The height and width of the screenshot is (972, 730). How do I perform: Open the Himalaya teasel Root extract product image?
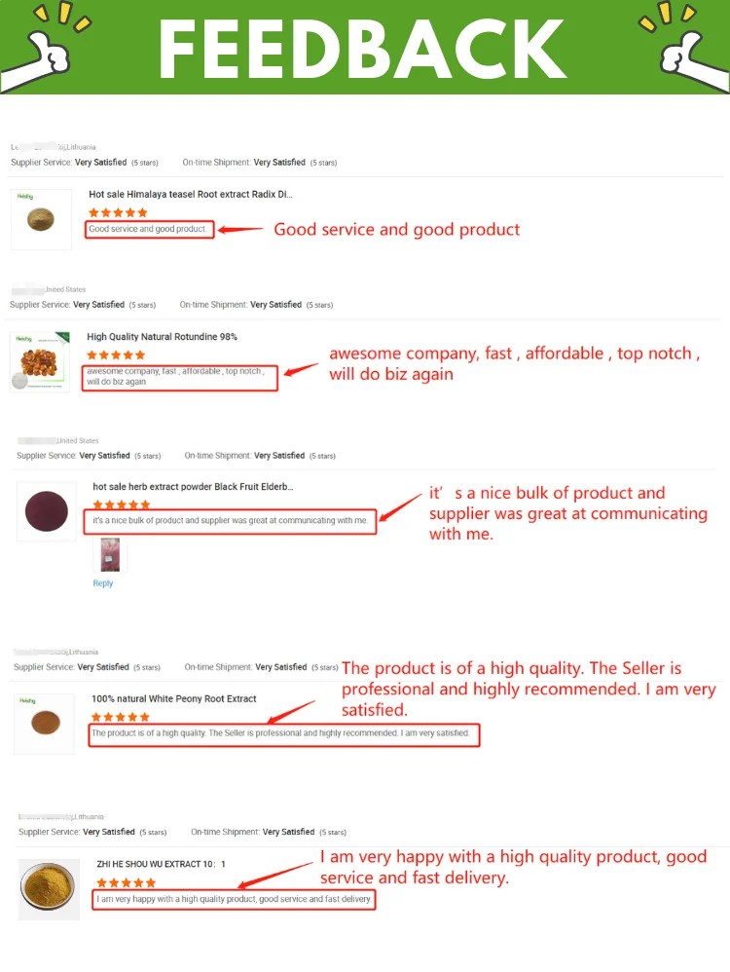tap(41, 219)
